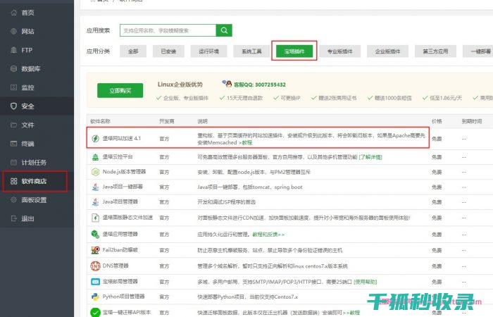Open the 了解详情 link in 堡塔云控平台 row
Viewport: 493px width, 317px height.
(x=370, y=157)
